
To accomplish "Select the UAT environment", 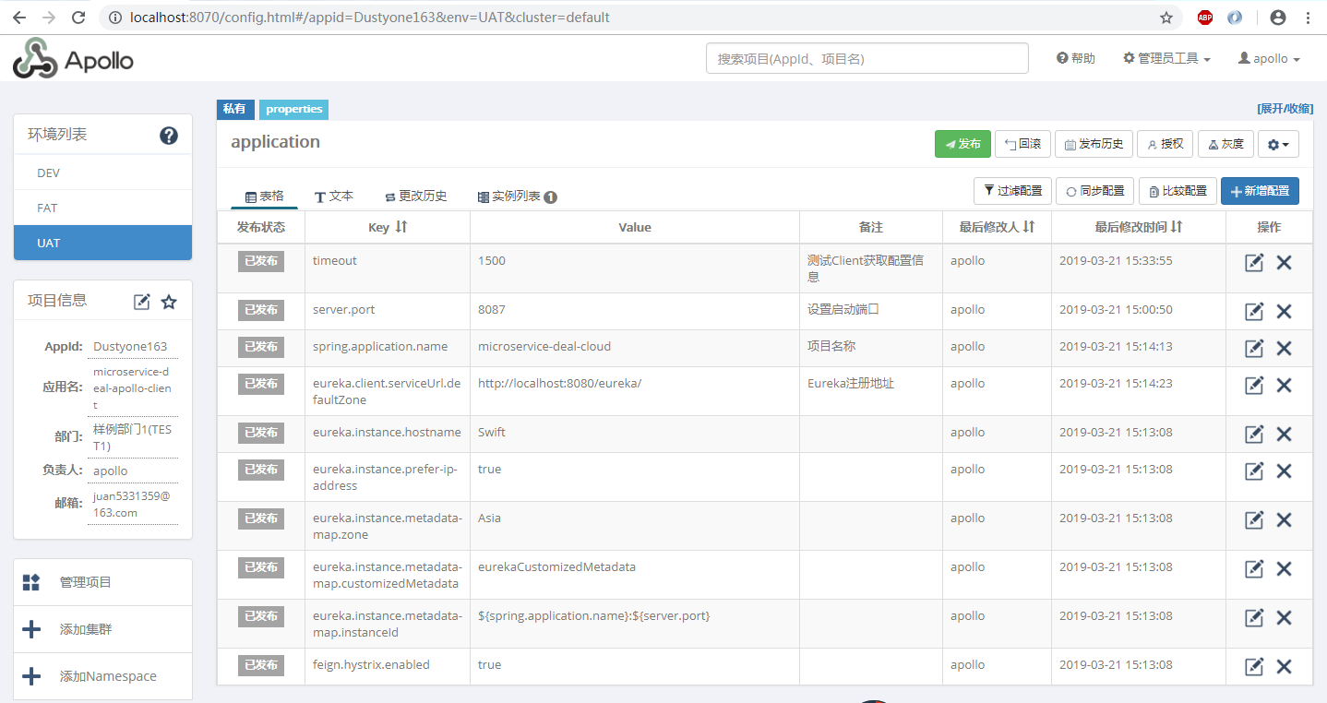I will [102, 243].
